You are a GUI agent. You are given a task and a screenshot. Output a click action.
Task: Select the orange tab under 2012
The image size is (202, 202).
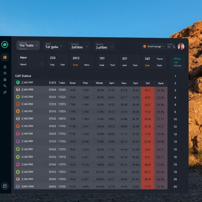coord(75,65)
